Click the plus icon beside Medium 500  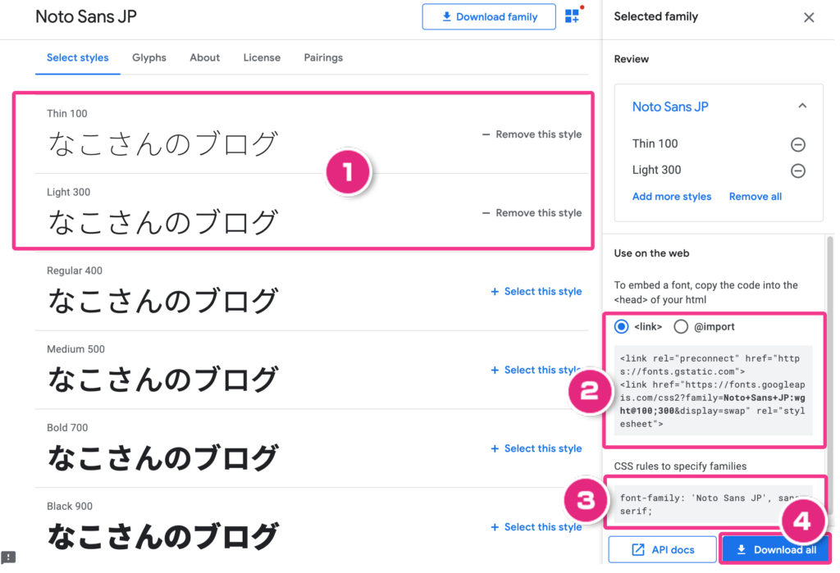tap(495, 371)
